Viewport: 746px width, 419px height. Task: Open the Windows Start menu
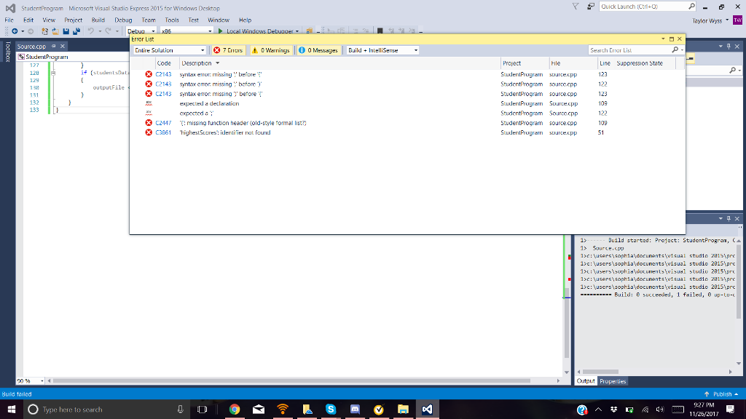click(x=12, y=409)
